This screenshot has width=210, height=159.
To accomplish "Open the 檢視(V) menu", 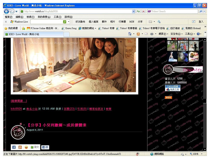I will pos(31,17).
